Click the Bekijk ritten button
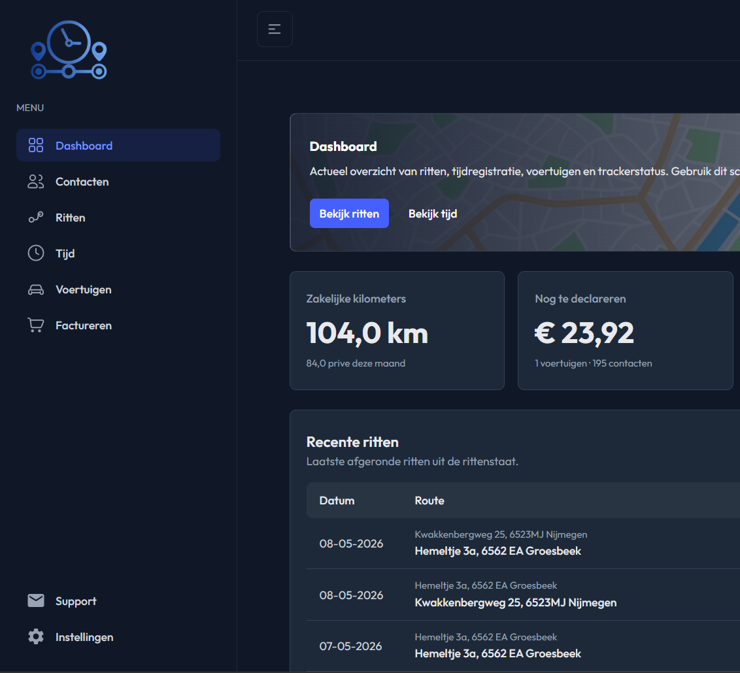The image size is (740, 673). 349,214
